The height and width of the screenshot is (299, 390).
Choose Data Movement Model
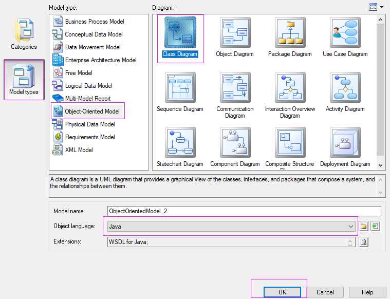coord(87,47)
